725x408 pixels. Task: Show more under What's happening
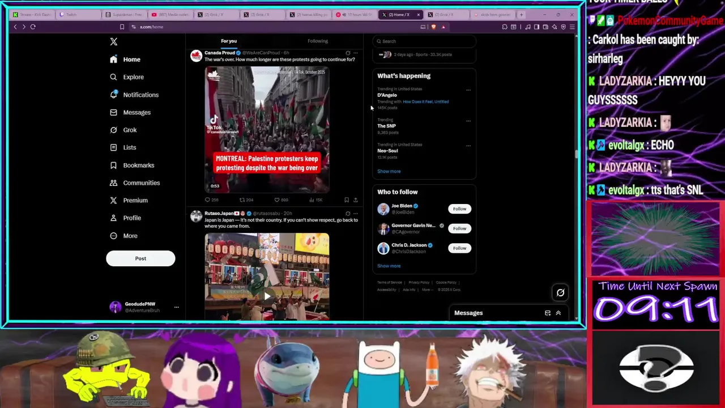[x=389, y=171]
